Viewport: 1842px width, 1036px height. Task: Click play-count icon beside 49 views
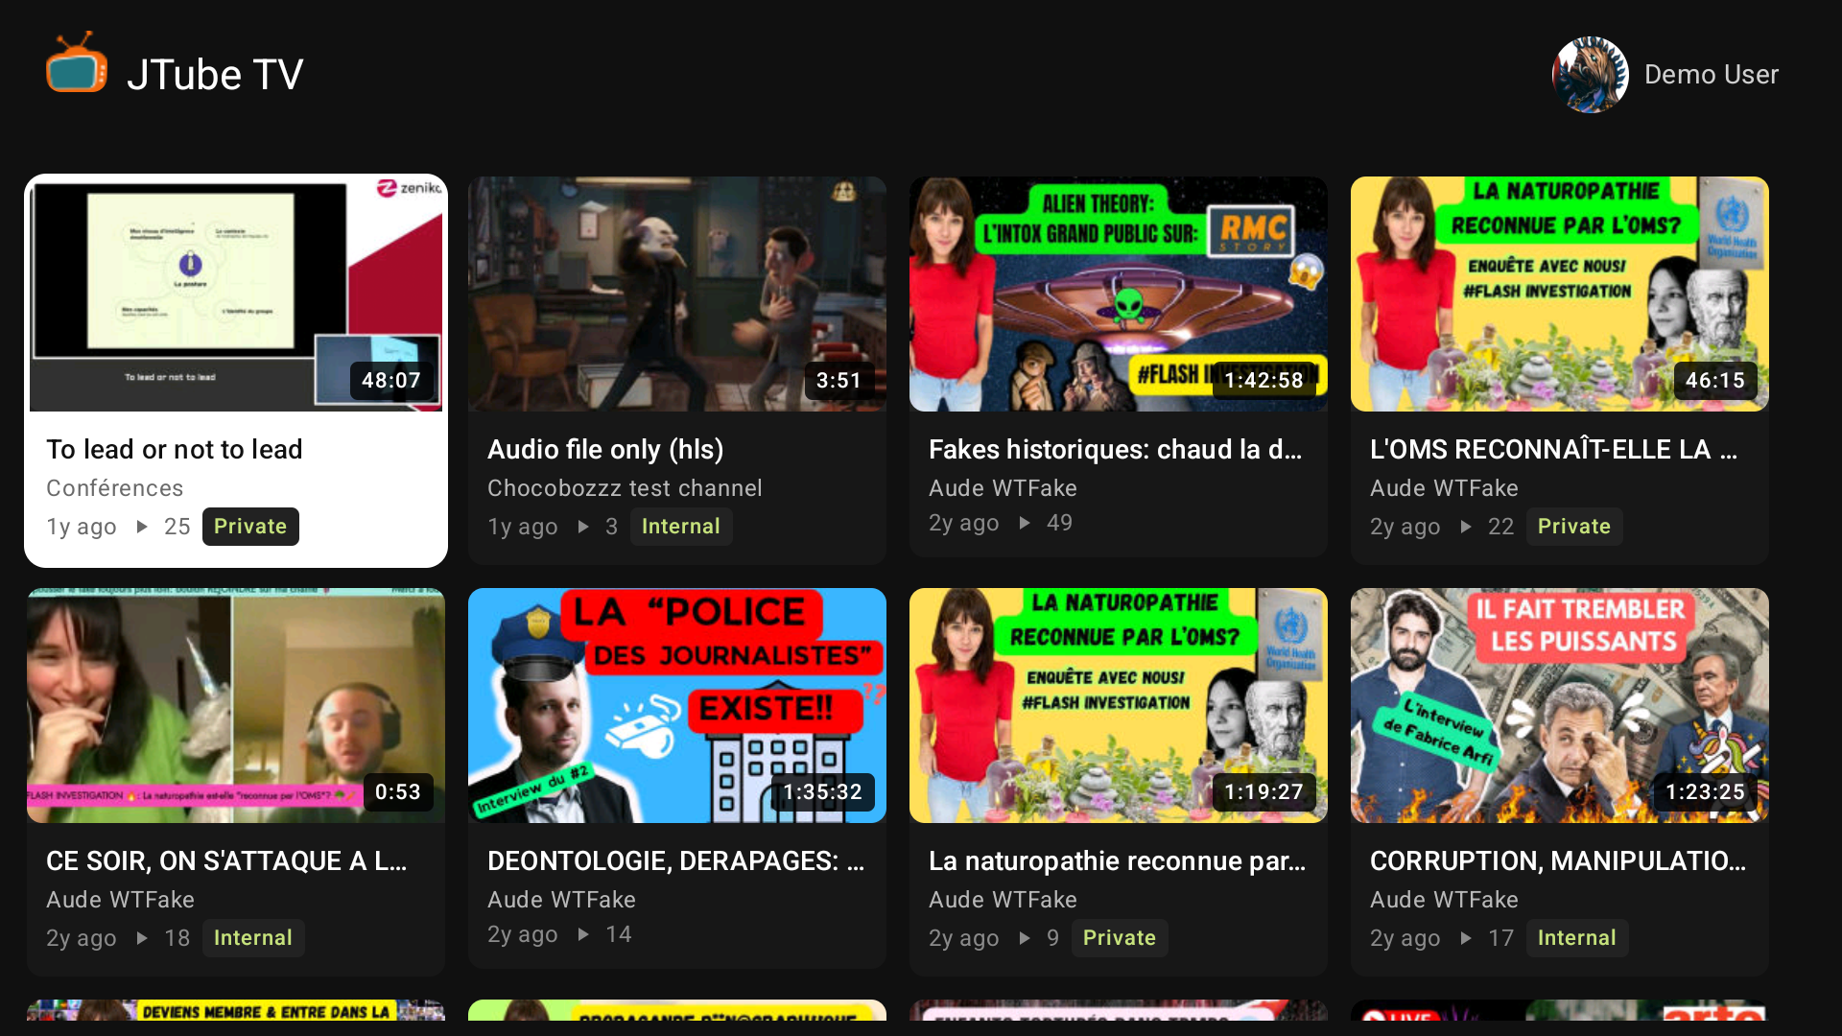point(1025,523)
